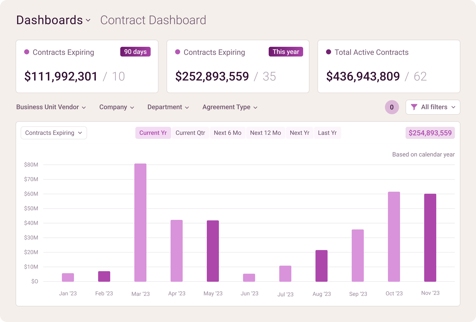Screen dimensions: 476x322
Task: Switch to the Current Qtr tab
Action: click(x=190, y=133)
